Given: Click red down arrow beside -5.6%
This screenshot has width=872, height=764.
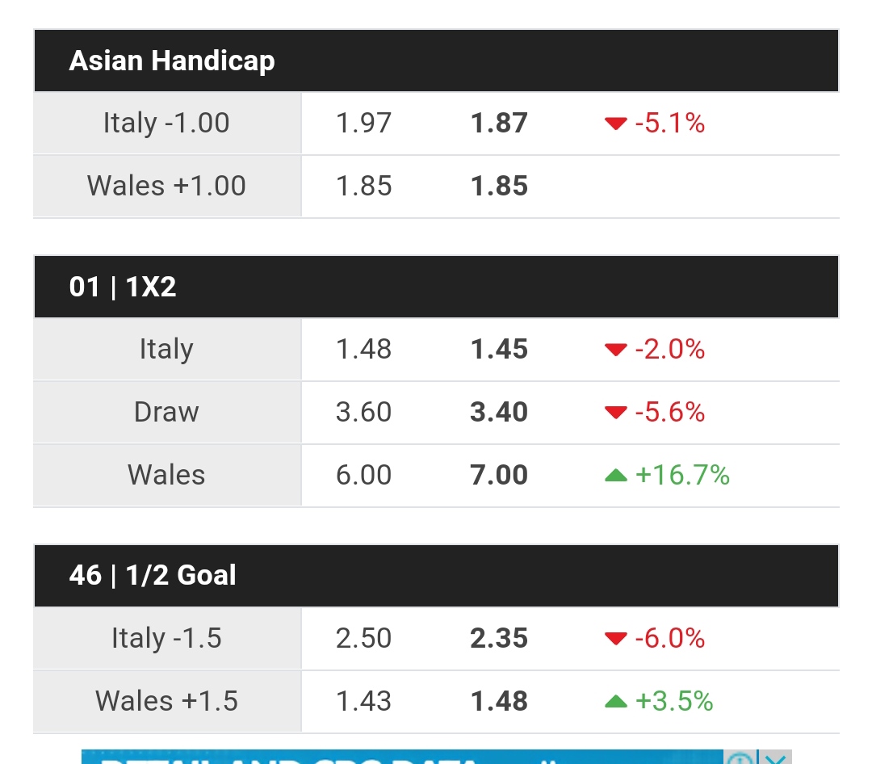Looking at the screenshot, I should pos(615,413).
